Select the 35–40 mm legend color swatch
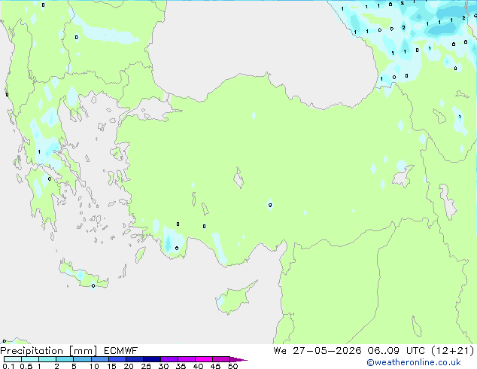Image resolution: width=477 pixels, height=369 pixels. click(x=186, y=359)
